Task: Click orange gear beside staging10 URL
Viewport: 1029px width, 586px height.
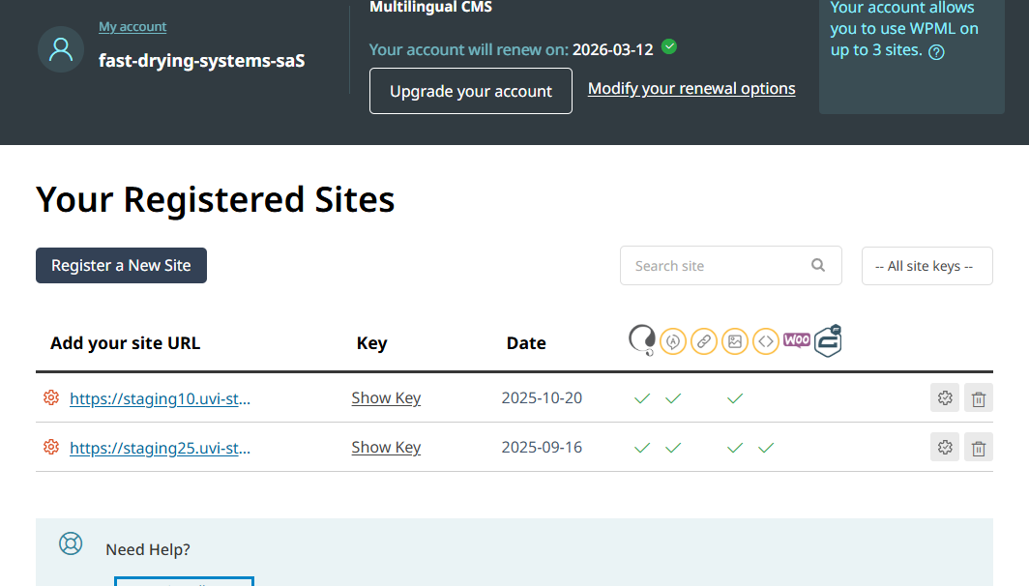Action: [x=51, y=397]
